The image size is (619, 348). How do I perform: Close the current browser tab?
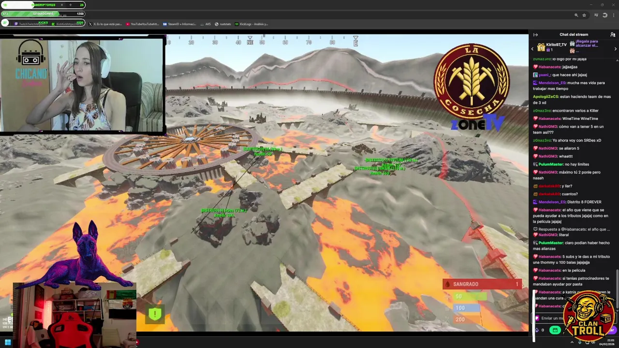61,5
